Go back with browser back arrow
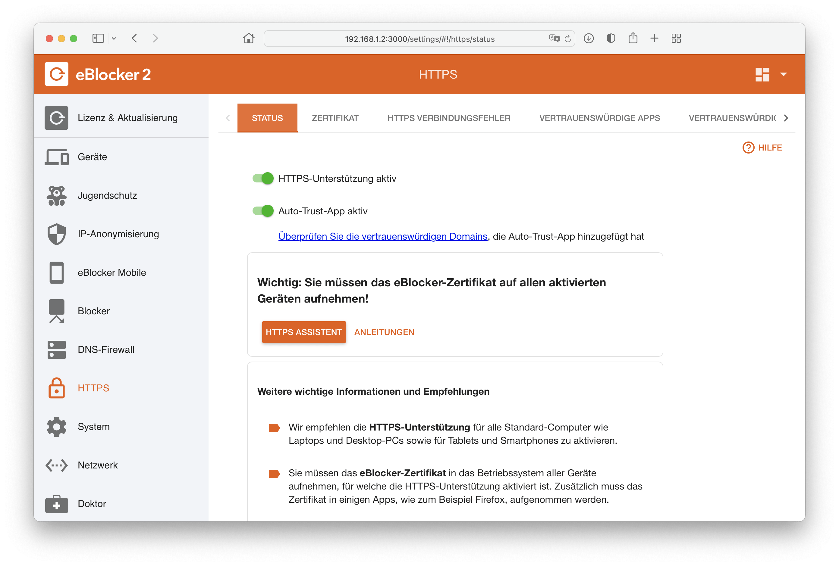This screenshot has height=566, width=839. (134, 38)
